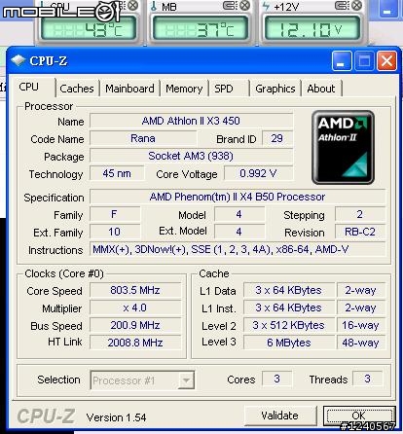The height and width of the screenshot is (434, 403).
Task: Click the Name field AMD Athlon II X3 450
Action: click(x=191, y=121)
